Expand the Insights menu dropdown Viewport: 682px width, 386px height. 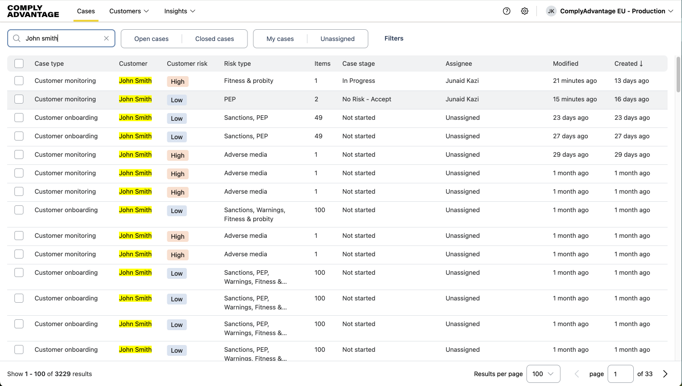(179, 11)
